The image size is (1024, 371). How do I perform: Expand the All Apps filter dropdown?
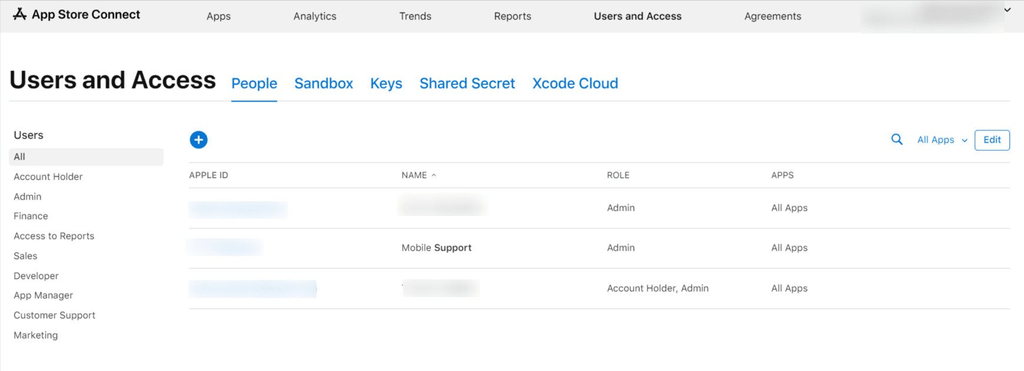pyautogui.click(x=942, y=140)
